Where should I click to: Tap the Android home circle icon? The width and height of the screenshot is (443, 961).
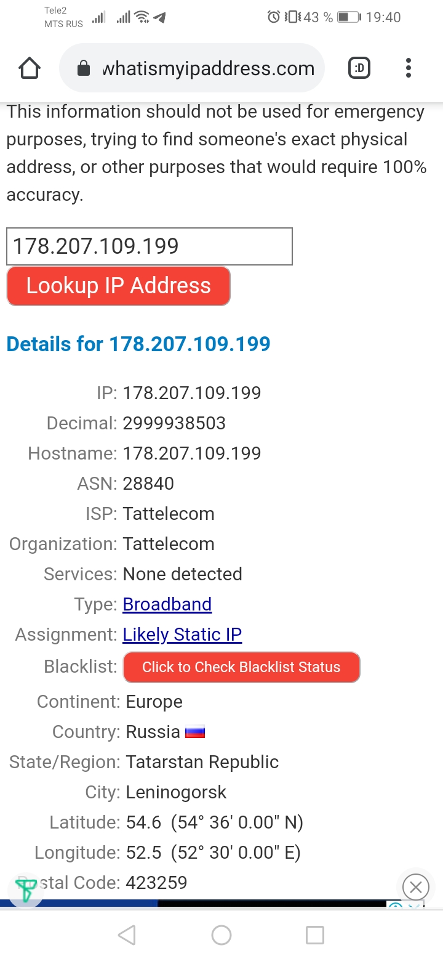point(221,935)
